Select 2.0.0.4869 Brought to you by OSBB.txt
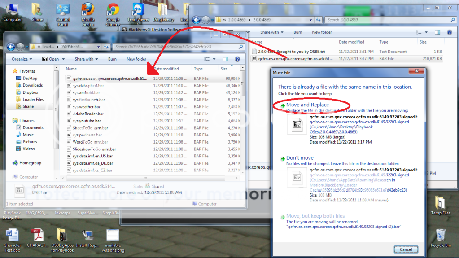The image size is (459, 258). pyautogui.click(x=291, y=52)
